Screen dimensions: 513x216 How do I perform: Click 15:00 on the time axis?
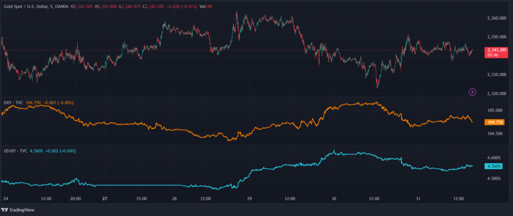coord(141,198)
